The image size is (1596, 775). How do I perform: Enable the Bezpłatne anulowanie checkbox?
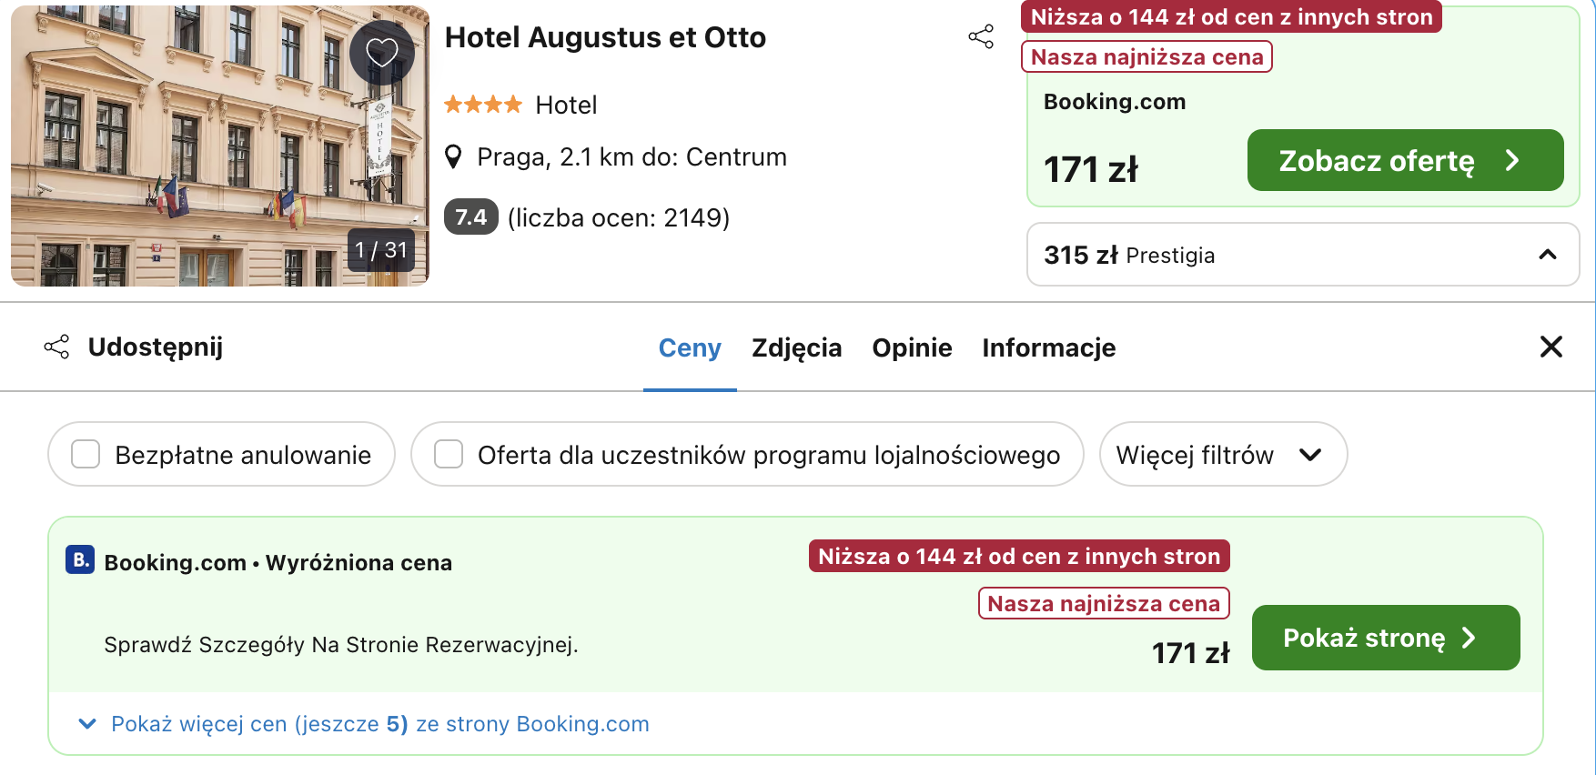pos(86,454)
